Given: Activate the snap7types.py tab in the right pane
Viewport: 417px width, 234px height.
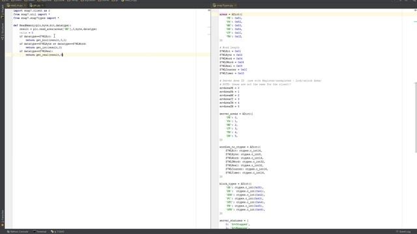Looking at the screenshot, I should point(225,5).
